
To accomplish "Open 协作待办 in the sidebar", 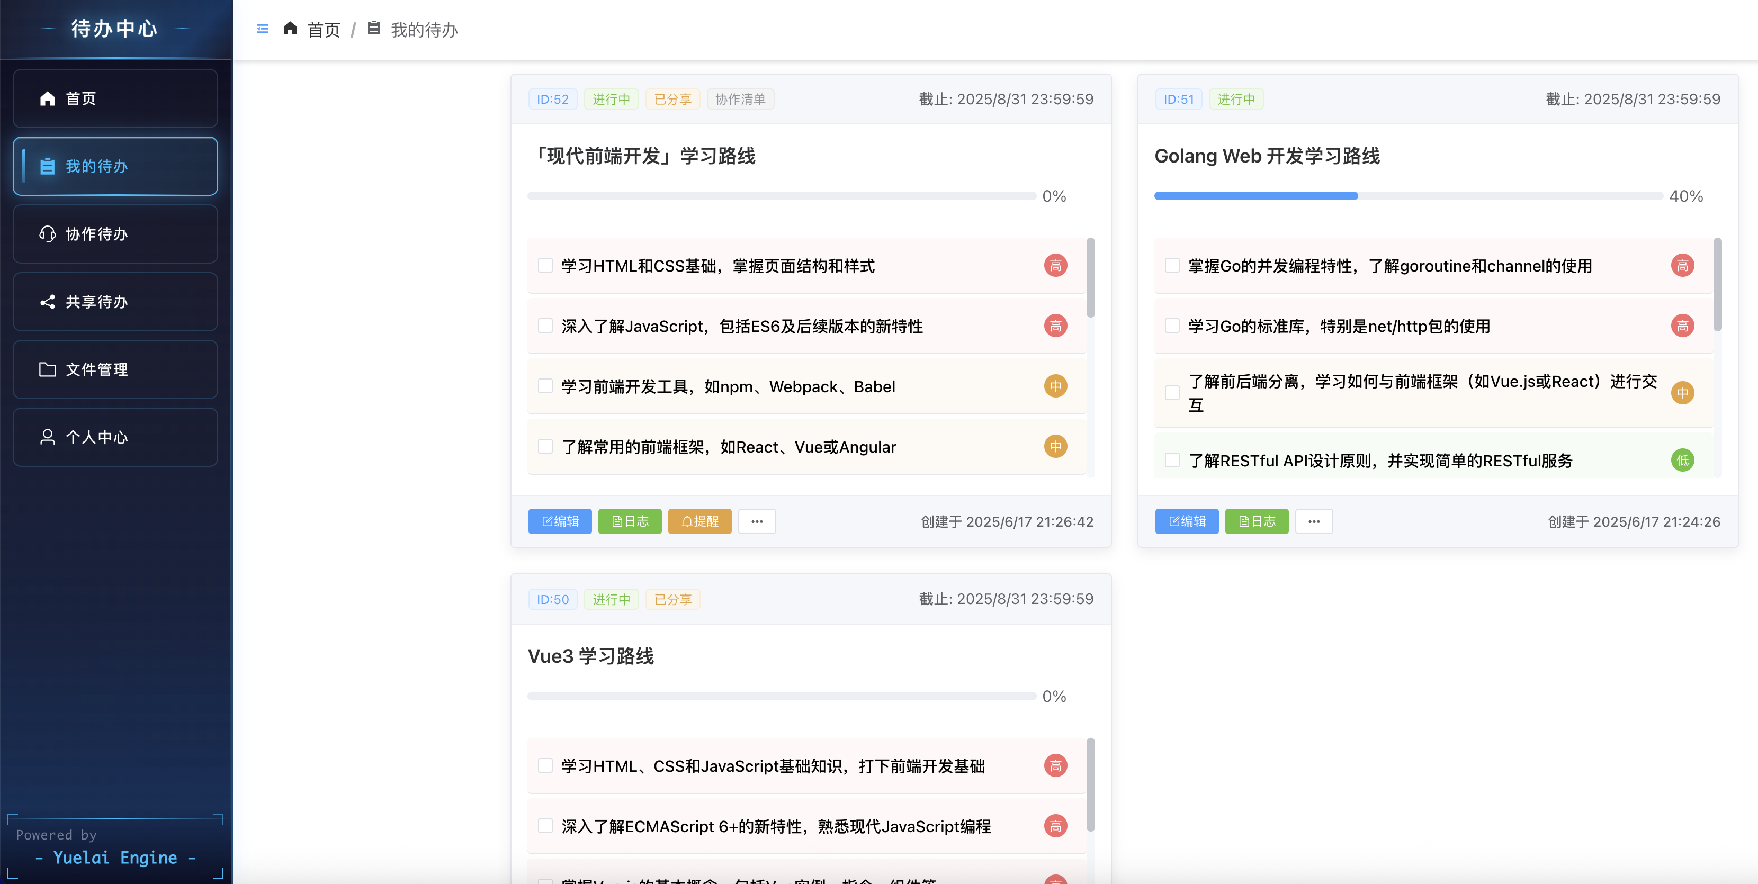I will point(115,234).
